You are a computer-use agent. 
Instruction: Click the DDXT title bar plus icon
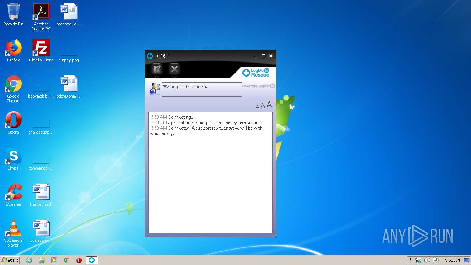150,56
